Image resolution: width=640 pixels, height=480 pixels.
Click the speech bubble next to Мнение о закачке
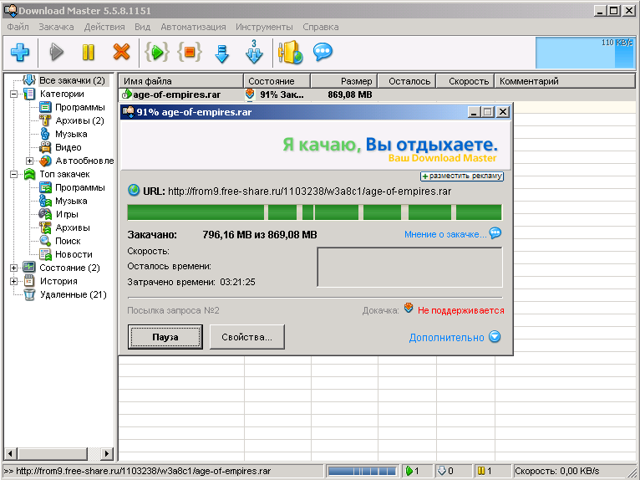(495, 233)
